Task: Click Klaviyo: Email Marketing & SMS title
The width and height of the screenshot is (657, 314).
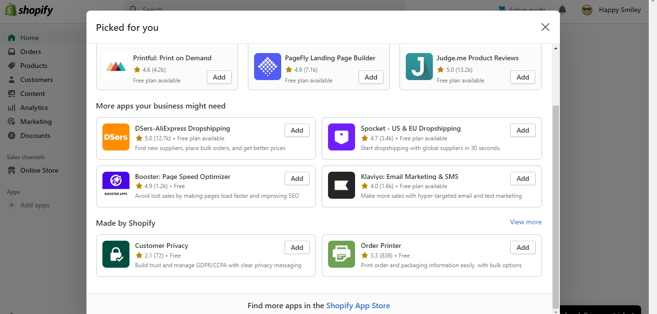Action: [410, 177]
